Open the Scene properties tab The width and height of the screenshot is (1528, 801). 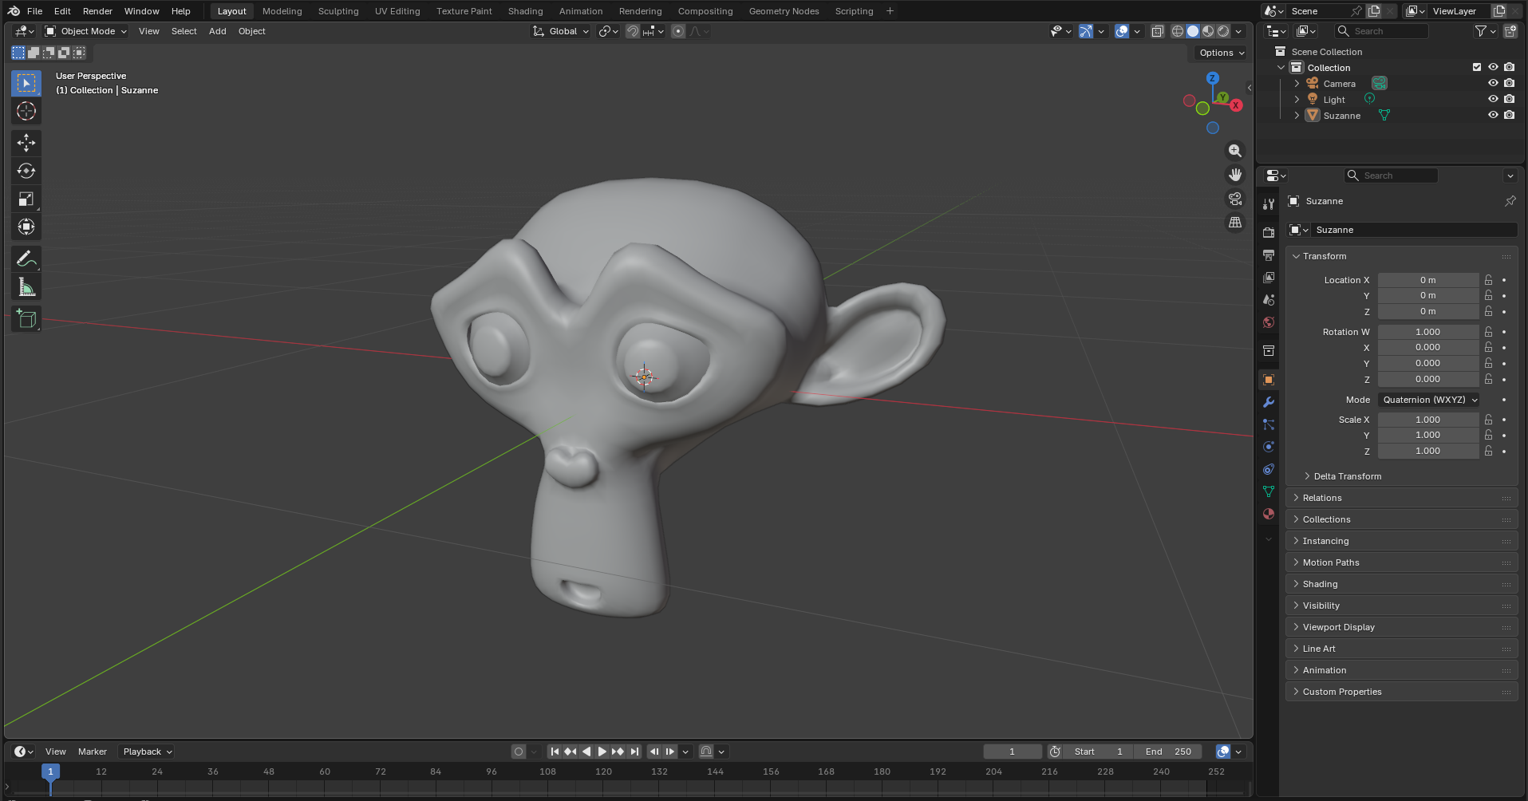1269,300
